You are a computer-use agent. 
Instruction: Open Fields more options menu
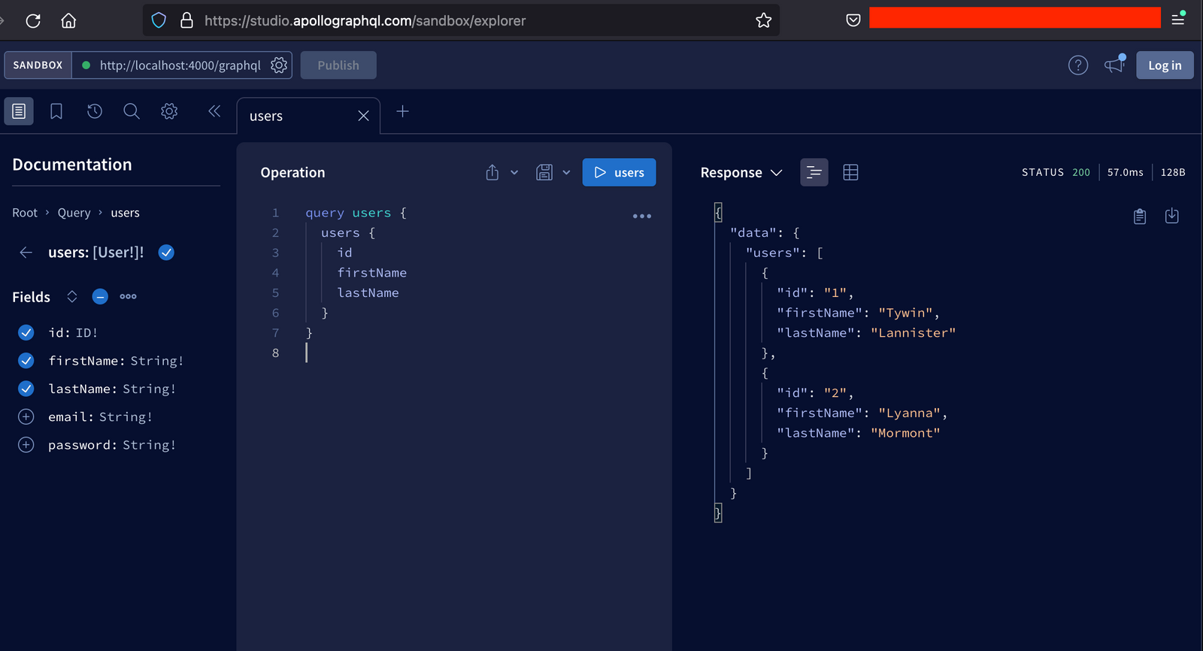pos(129,296)
